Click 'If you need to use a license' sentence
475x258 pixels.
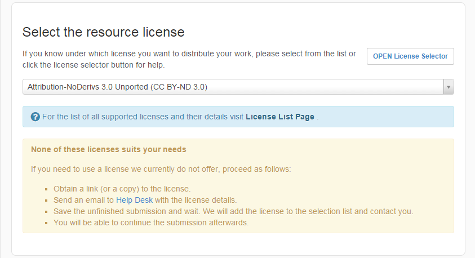click(x=161, y=169)
